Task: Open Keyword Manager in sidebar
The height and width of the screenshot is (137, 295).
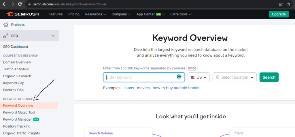Action: (x=17, y=119)
